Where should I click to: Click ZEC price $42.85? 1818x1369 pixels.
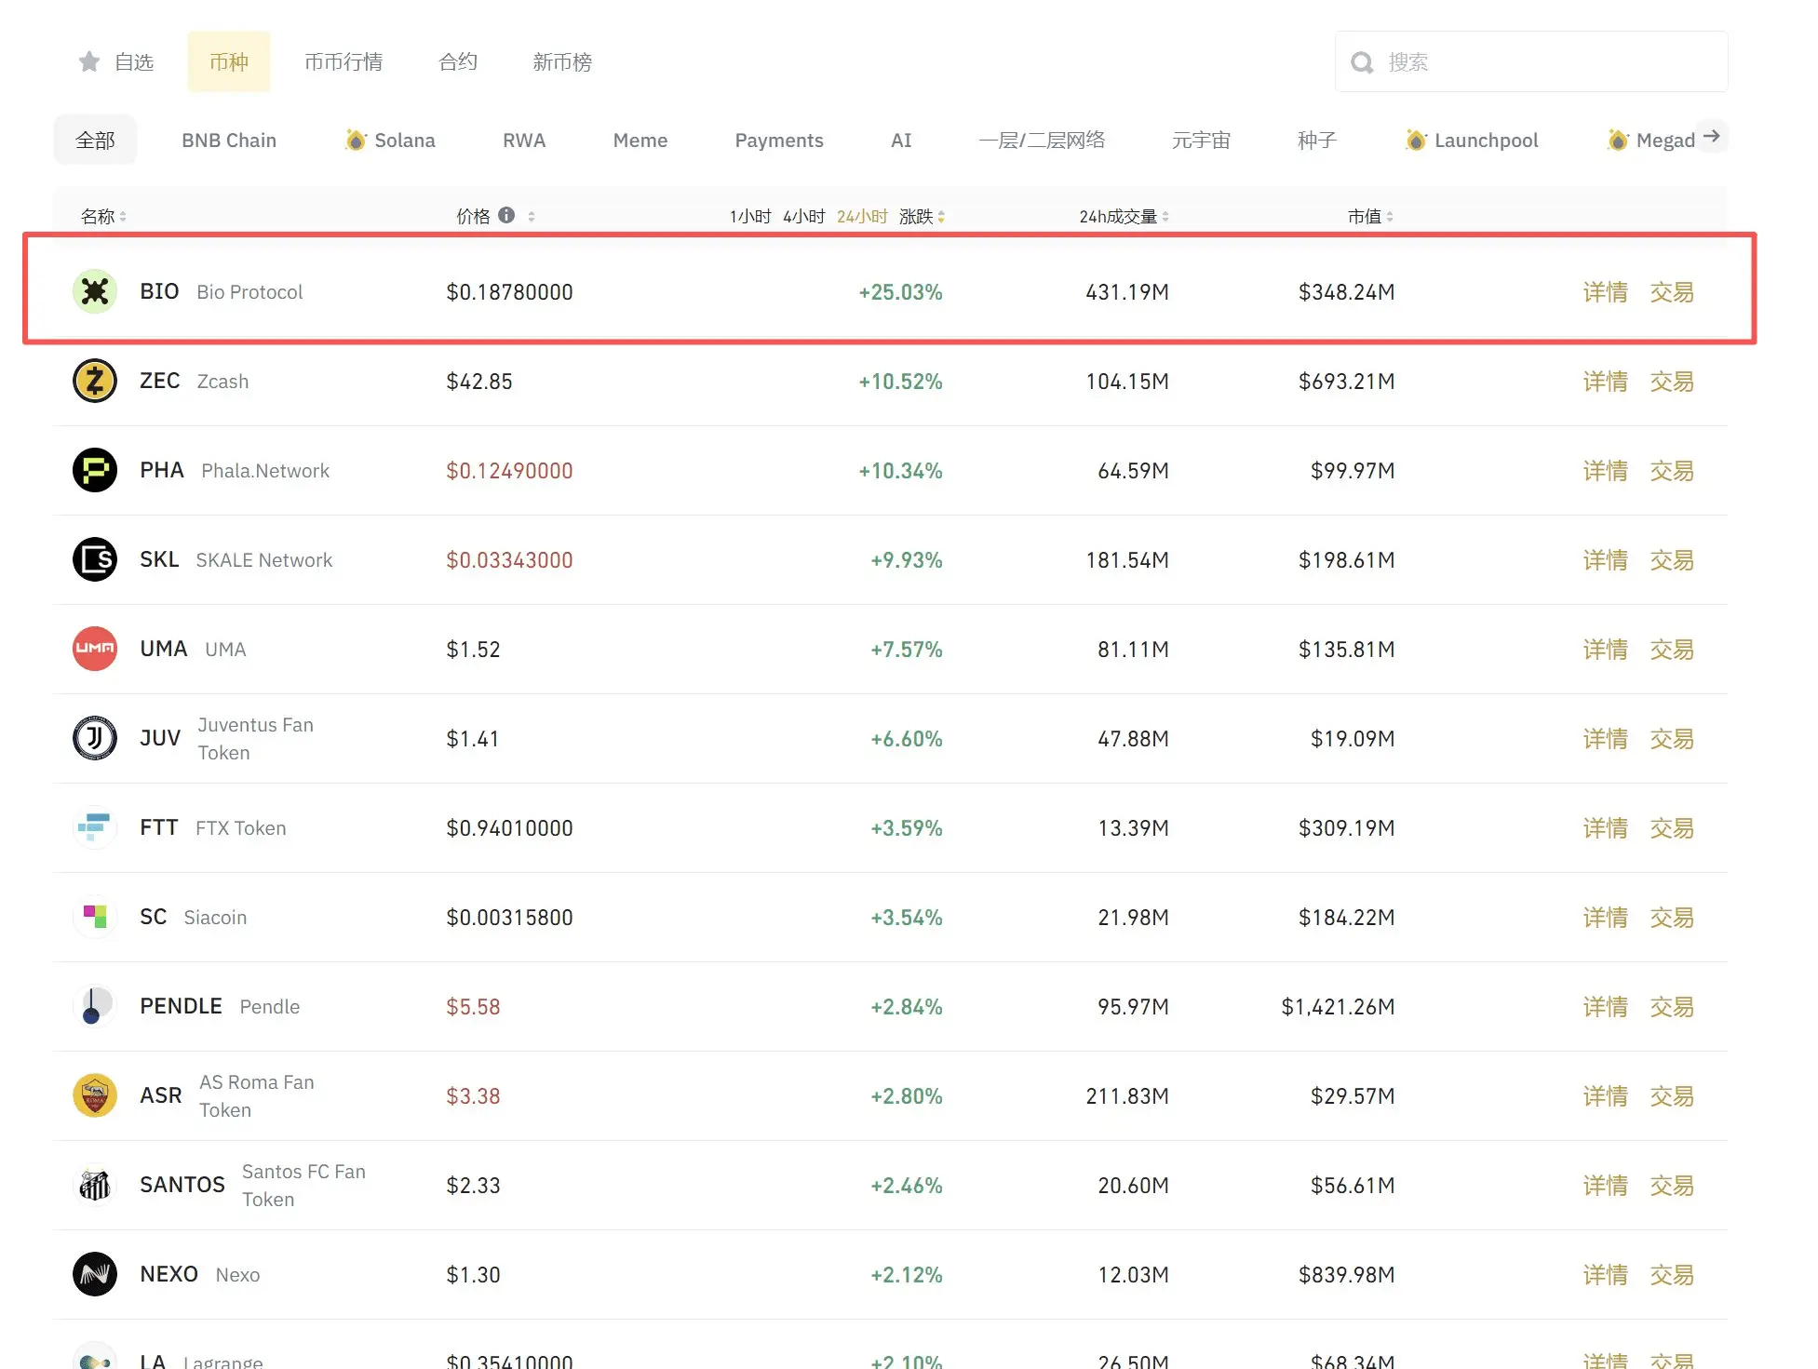(479, 381)
